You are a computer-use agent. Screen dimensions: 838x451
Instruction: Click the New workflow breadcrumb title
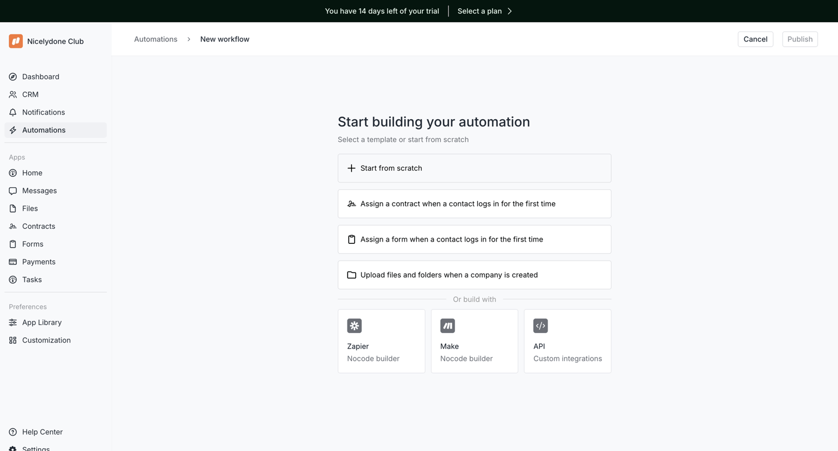click(x=224, y=39)
